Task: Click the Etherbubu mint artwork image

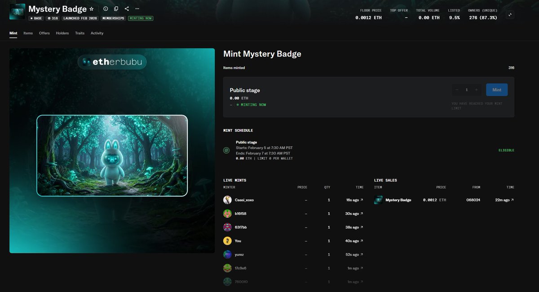Action: (x=112, y=150)
